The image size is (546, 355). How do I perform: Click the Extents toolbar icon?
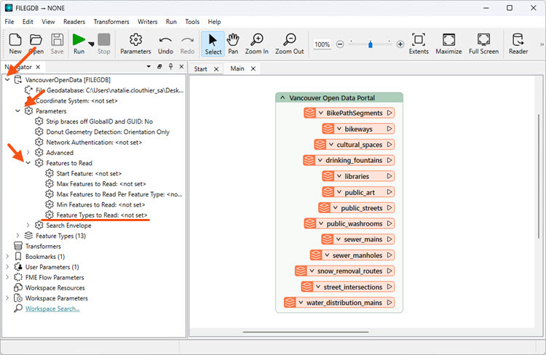coord(419,44)
